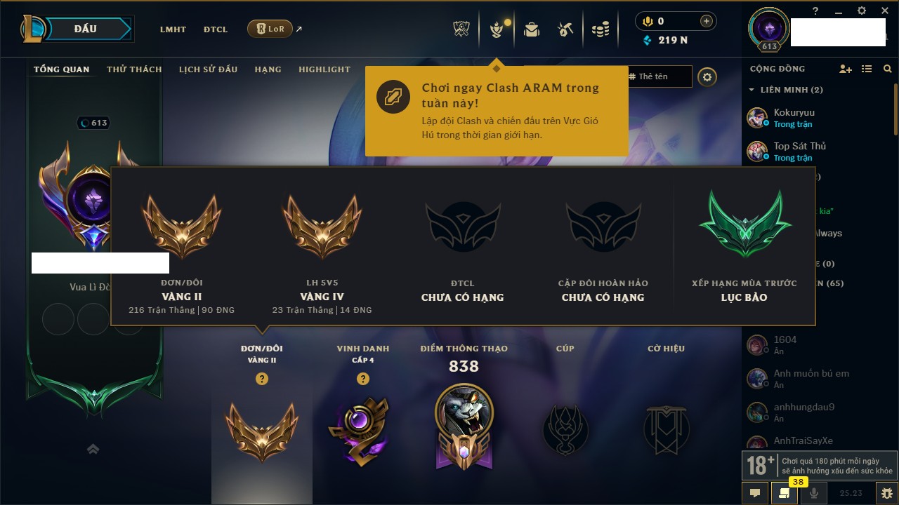This screenshot has width=899, height=505.
Task: Click the add friend icon in Cộng Đồng
Action: pyautogui.click(x=846, y=69)
